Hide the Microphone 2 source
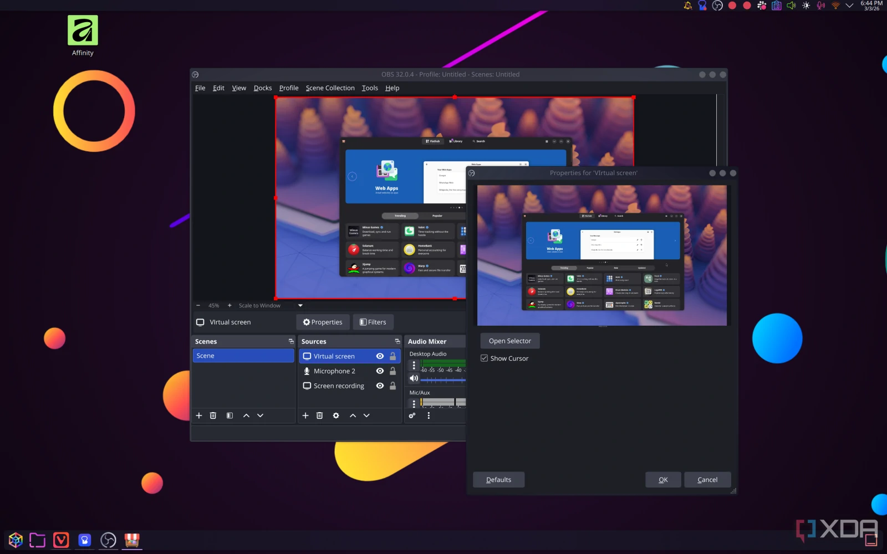The image size is (887, 554). pos(380,371)
